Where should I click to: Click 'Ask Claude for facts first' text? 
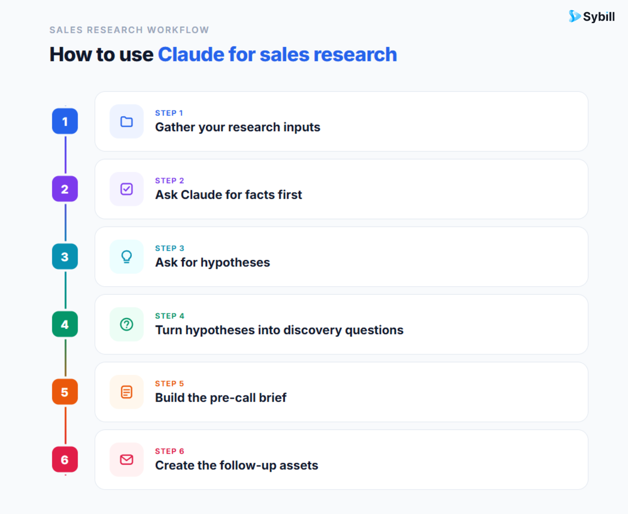[x=228, y=195]
